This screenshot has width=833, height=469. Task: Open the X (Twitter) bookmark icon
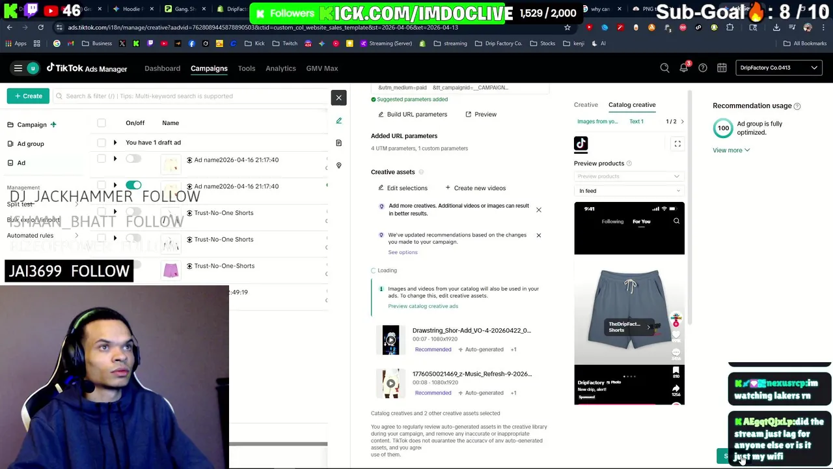pos(122,43)
